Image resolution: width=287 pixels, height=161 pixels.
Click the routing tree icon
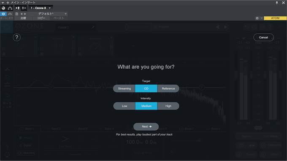coord(10,8)
